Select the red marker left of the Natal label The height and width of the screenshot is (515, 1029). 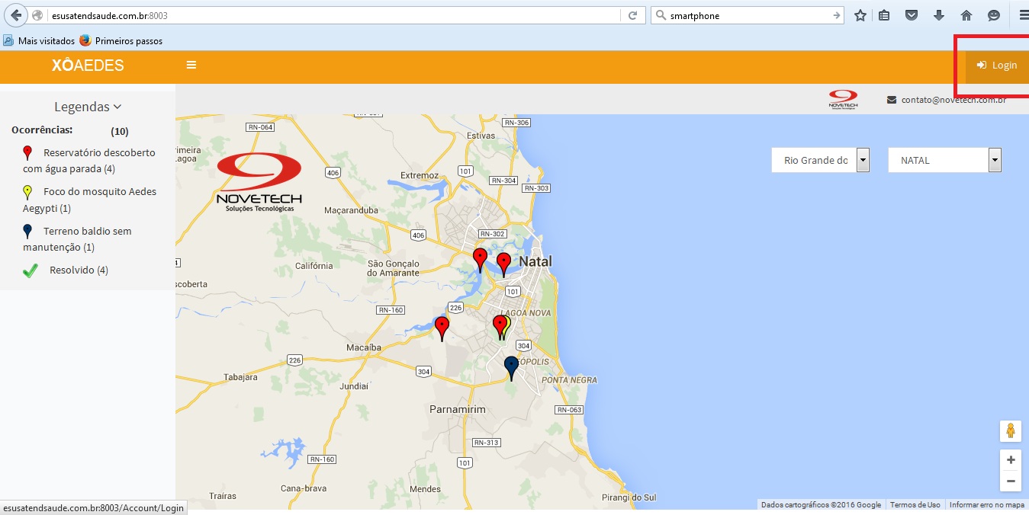(503, 265)
